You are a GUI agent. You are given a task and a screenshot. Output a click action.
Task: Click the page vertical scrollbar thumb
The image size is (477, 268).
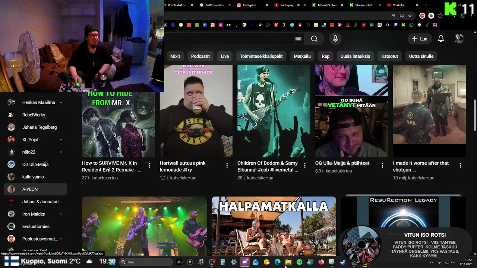pos(475,115)
